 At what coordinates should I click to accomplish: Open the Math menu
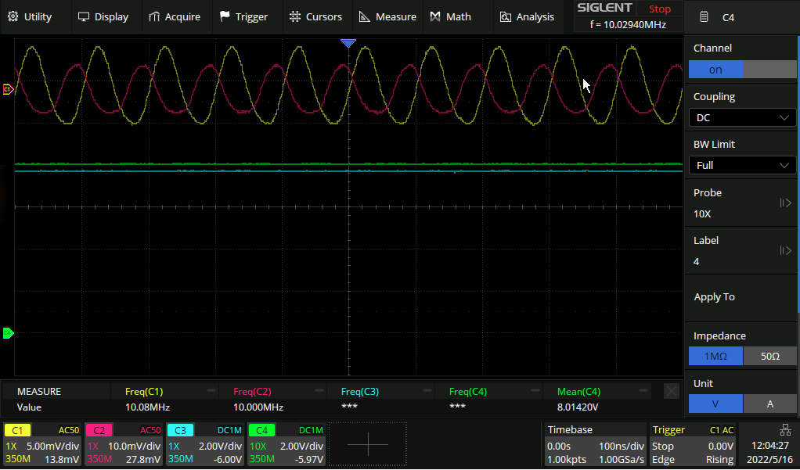[x=451, y=16]
